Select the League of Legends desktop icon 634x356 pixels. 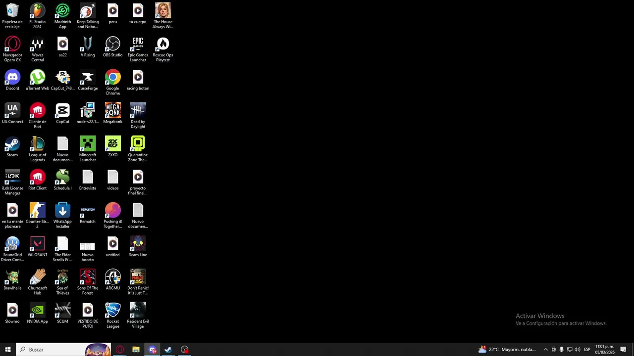pyautogui.click(x=37, y=148)
